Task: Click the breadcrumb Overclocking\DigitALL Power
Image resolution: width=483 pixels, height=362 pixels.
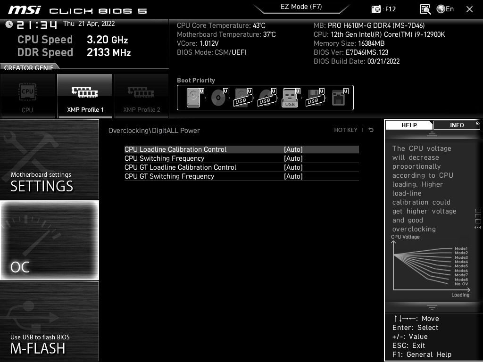Action: (154, 131)
